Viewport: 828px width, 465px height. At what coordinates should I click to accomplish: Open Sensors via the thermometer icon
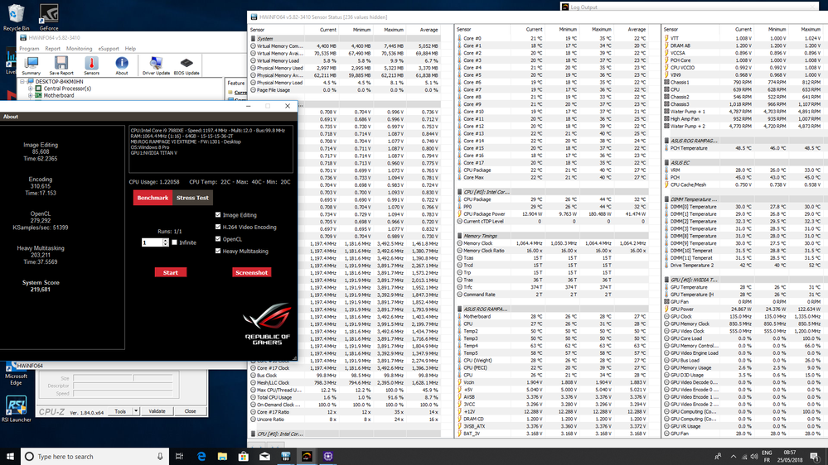click(91, 66)
